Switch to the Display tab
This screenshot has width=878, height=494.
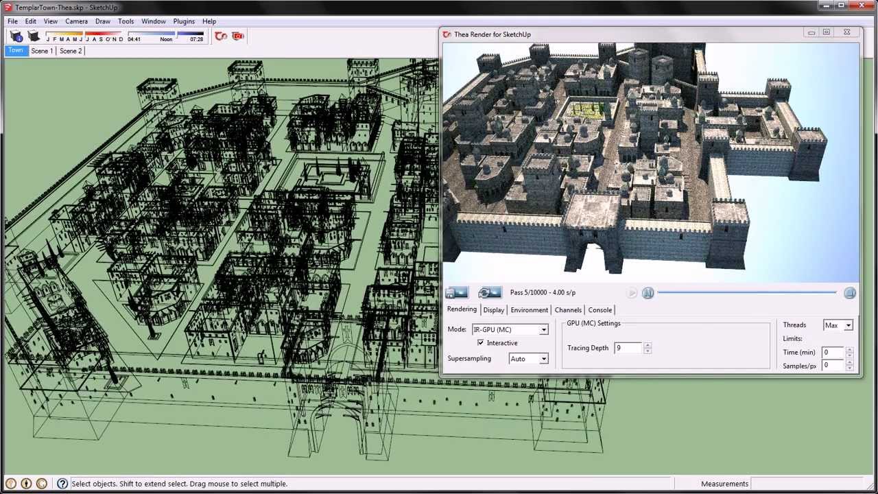493,310
